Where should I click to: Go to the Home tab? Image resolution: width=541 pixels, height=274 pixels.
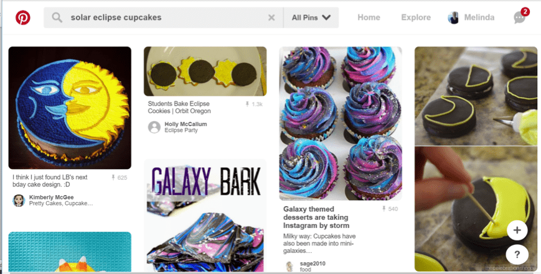[369, 17]
